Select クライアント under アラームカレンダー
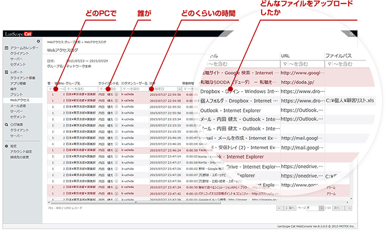 pos(20,53)
